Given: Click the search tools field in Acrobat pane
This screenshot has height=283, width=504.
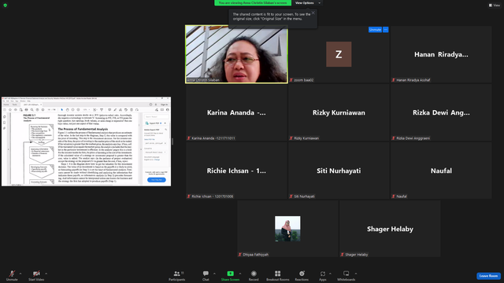Looking at the screenshot, I should [x=156, y=117].
